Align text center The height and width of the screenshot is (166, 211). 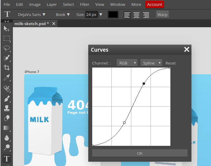136,15
